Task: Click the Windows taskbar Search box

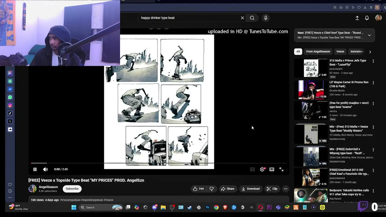Action: (x=101, y=207)
